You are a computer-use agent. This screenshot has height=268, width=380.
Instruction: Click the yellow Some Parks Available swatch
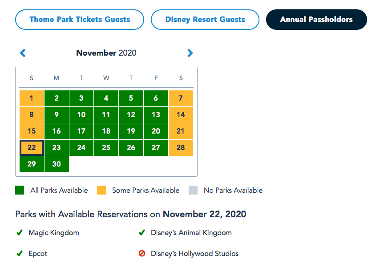[x=101, y=191]
